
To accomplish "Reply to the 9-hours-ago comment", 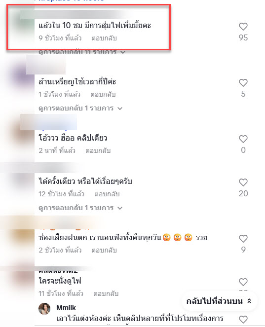I will click(x=104, y=38).
